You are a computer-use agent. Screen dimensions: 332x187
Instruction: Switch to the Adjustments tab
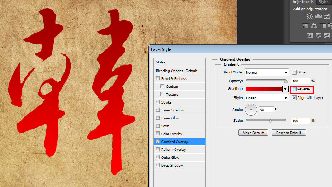tap(303, 2)
